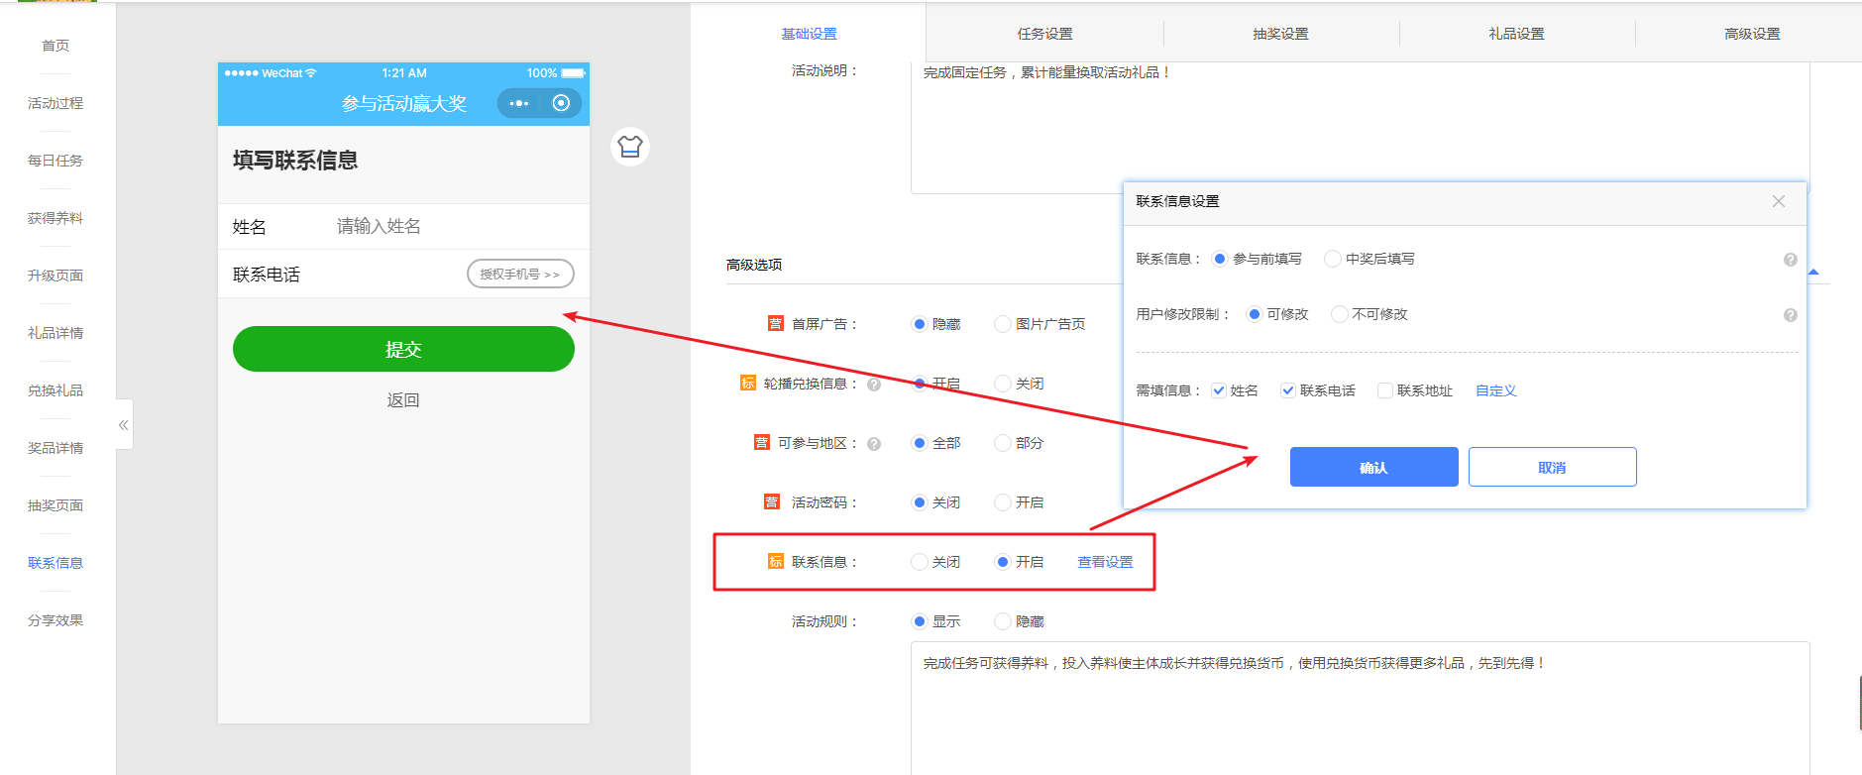Open 兑换礼品 in the left sidebar
This screenshot has width=1862, height=775.
click(55, 390)
